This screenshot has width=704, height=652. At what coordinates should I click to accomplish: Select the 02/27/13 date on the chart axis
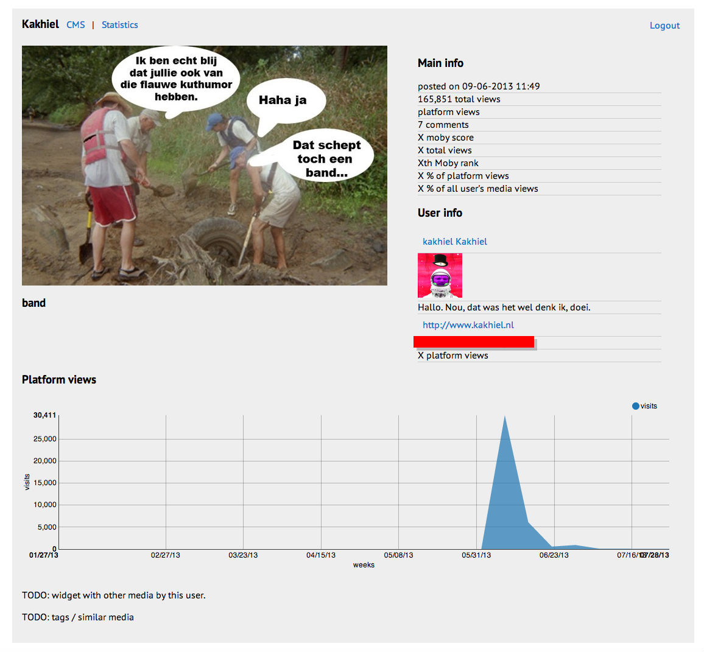click(x=166, y=555)
